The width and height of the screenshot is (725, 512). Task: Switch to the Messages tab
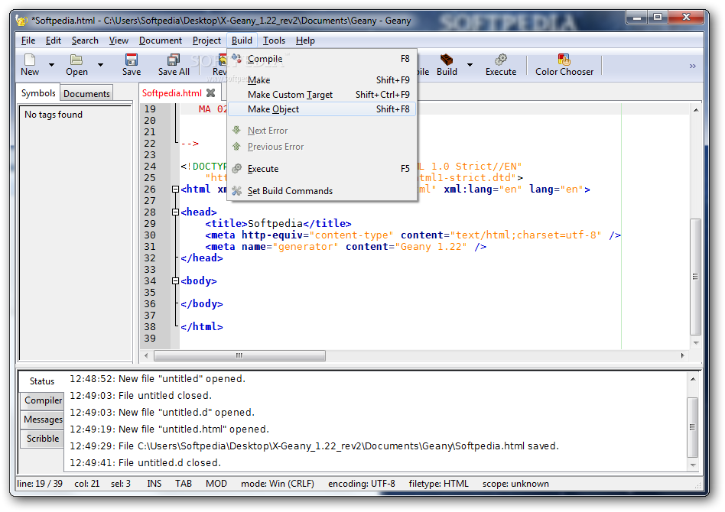(x=43, y=420)
